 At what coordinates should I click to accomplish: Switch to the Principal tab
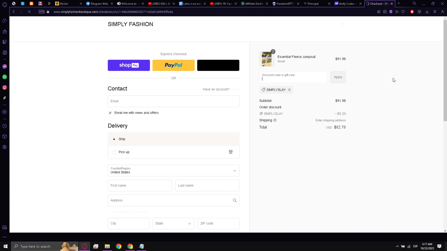[316, 4]
